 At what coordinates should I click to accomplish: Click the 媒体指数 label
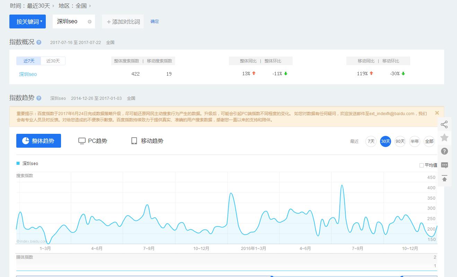tap(25, 257)
